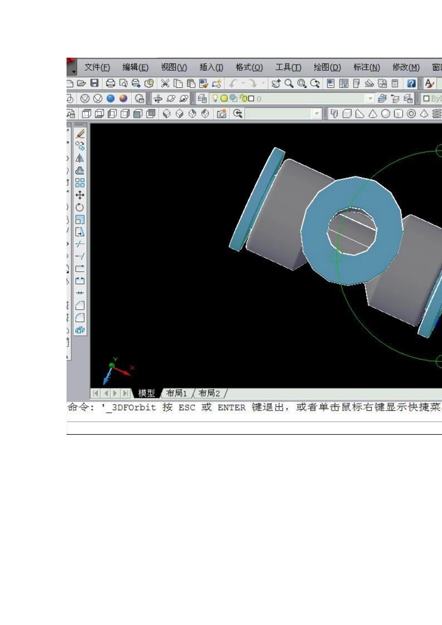Open the undo history dropdown arrow
Viewport: 442px width, 625px height.
[x=243, y=83]
